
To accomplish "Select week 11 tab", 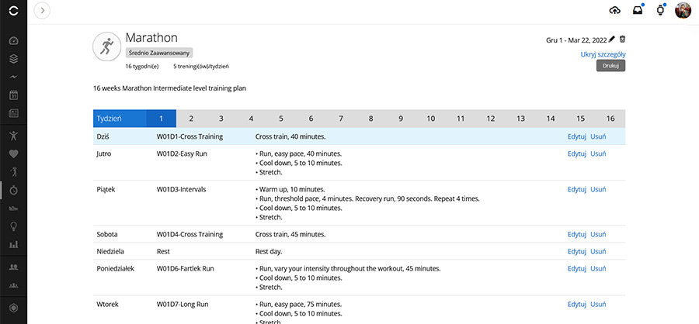I will coord(461,119).
